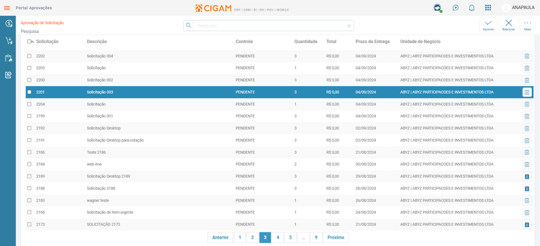540x246 pixels.
Task: Open the notifications bell
Action: point(472,8)
